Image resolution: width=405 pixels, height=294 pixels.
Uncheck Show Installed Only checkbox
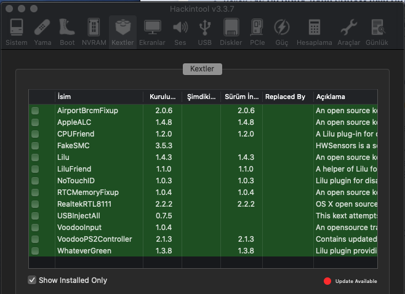[x=33, y=280]
